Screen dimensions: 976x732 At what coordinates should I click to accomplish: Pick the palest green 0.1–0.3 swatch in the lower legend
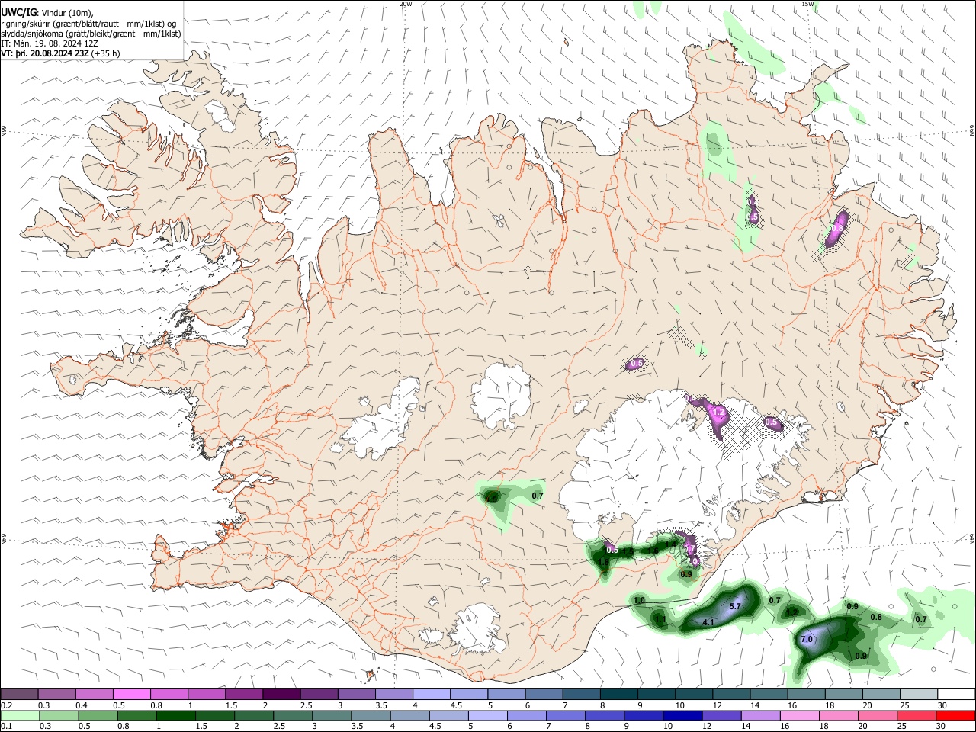click(20, 715)
